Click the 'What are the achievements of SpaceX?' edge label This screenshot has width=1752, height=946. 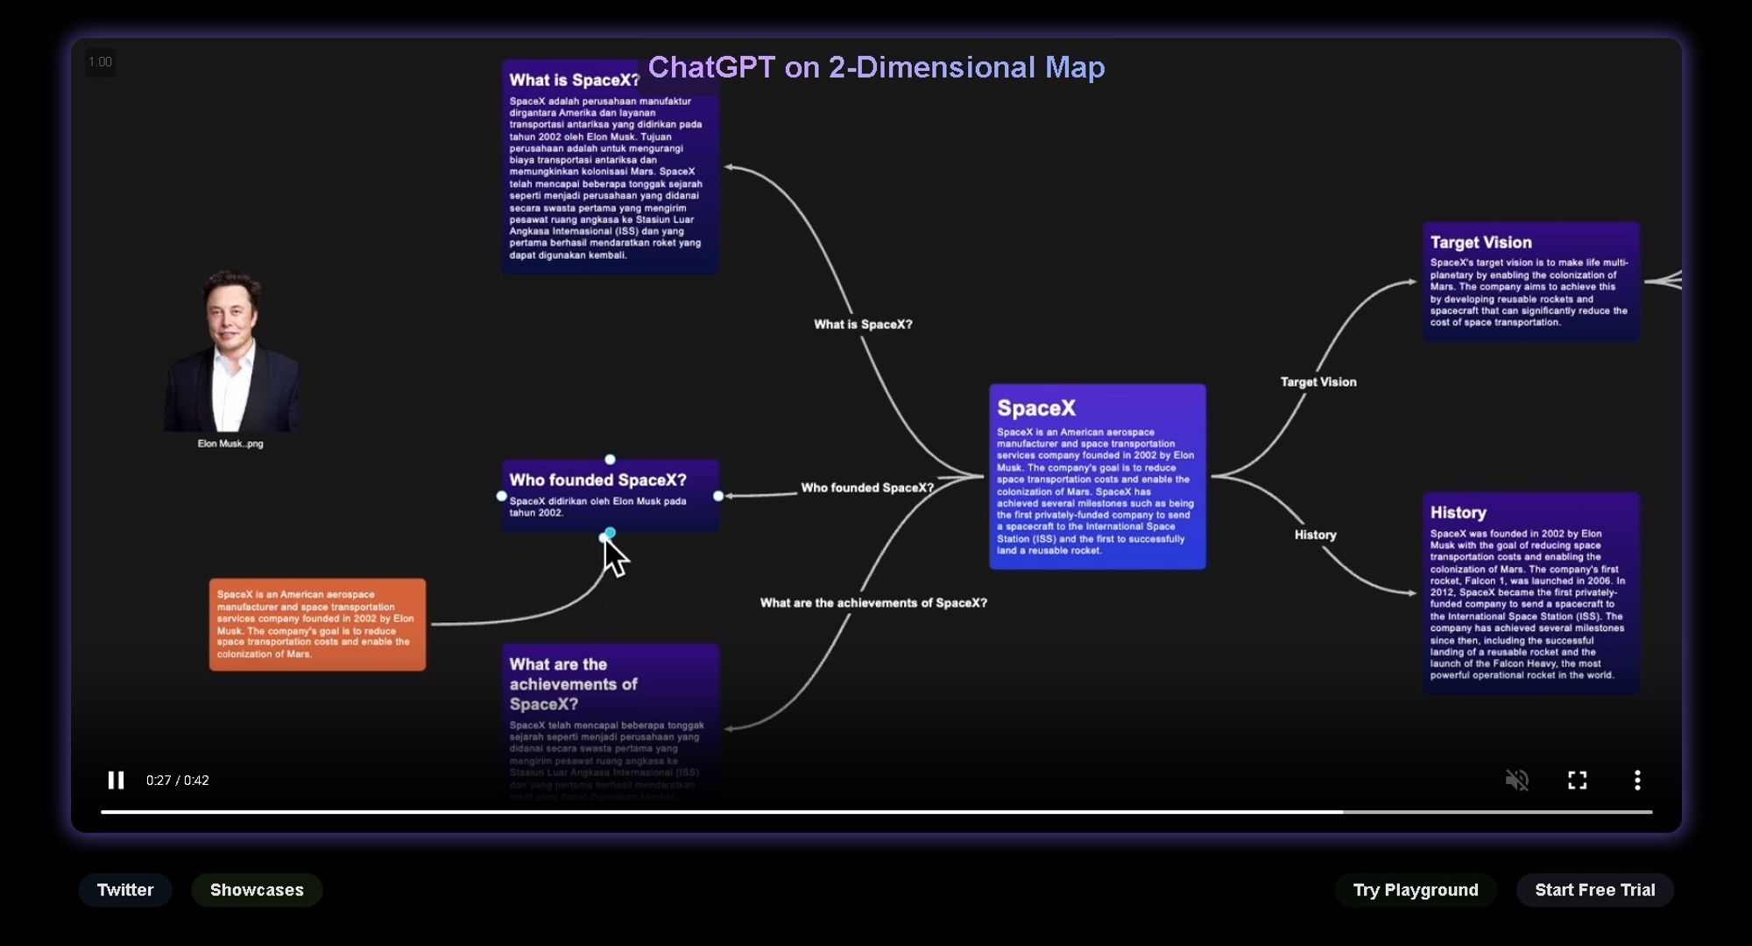coord(873,603)
